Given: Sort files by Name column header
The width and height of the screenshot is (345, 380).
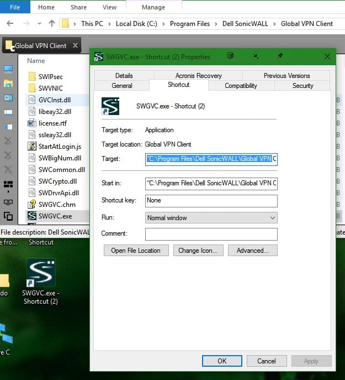Looking at the screenshot, I should click(36, 61).
